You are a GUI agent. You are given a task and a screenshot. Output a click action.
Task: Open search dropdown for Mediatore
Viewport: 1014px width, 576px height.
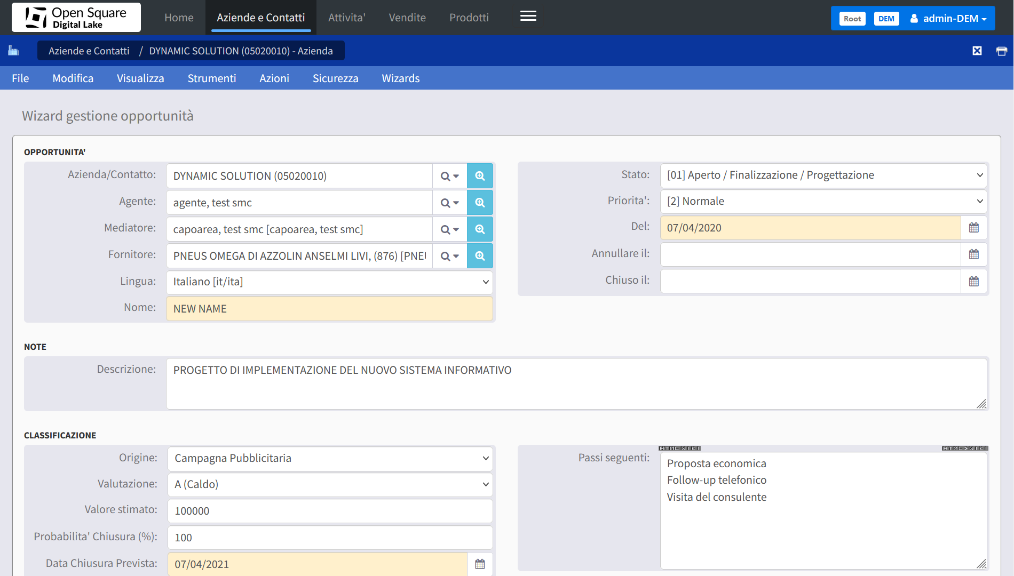point(450,229)
